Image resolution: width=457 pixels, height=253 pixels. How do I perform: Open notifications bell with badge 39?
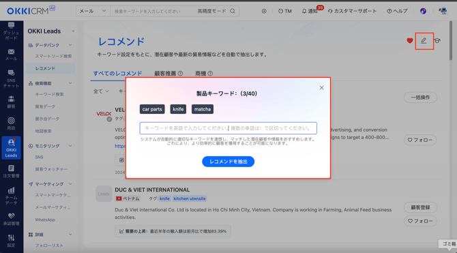(310, 11)
